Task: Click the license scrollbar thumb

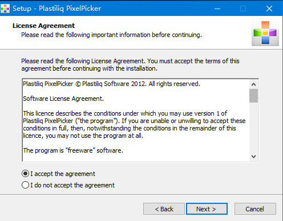Action: point(253,96)
